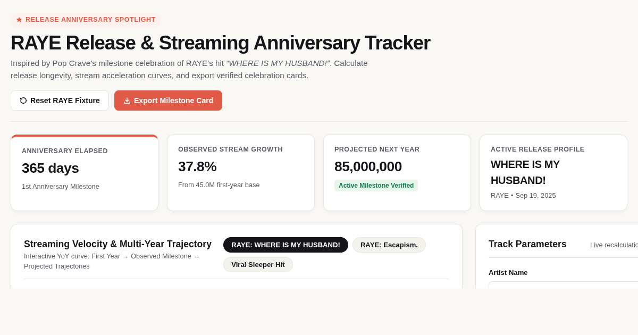Select the Viral Sleeper Hit preset
The image size is (638, 335).
258,264
